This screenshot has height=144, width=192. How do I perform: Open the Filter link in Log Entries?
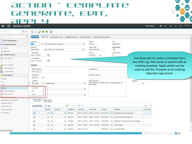tap(49, 106)
